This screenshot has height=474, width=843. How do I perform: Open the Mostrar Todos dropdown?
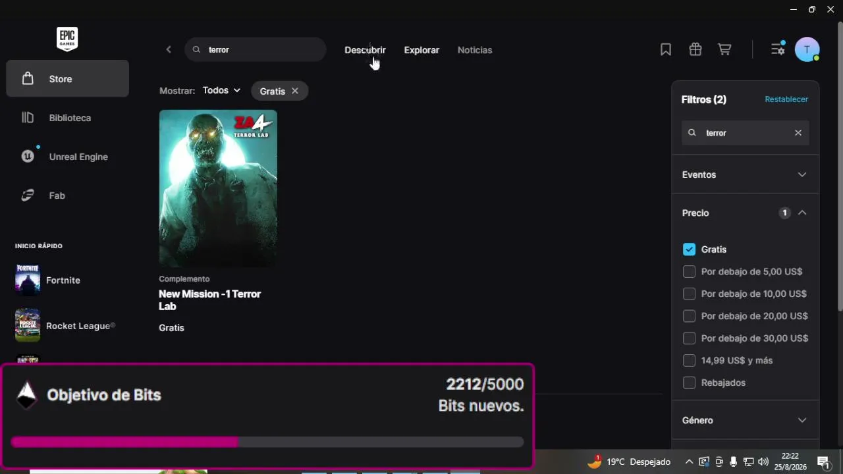pos(221,90)
